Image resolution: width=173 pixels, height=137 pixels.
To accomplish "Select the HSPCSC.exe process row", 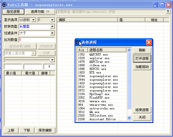I will click(x=102, y=69).
